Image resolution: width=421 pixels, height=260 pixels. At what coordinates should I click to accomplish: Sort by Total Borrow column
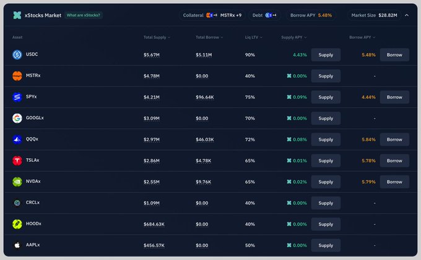(x=209, y=37)
